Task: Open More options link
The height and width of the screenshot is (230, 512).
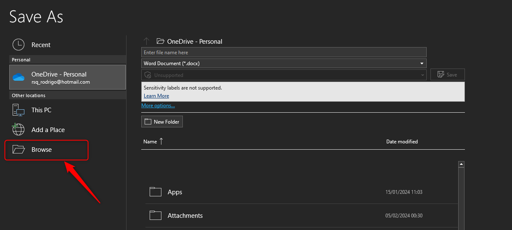Action: pyautogui.click(x=158, y=106)
